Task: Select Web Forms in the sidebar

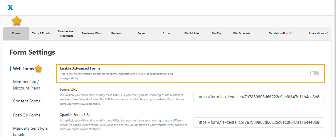Action: pyautogui.click(x=23, y=69)
